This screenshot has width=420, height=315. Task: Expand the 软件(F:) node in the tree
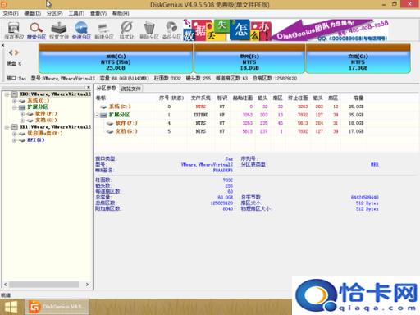coord(22,114)
